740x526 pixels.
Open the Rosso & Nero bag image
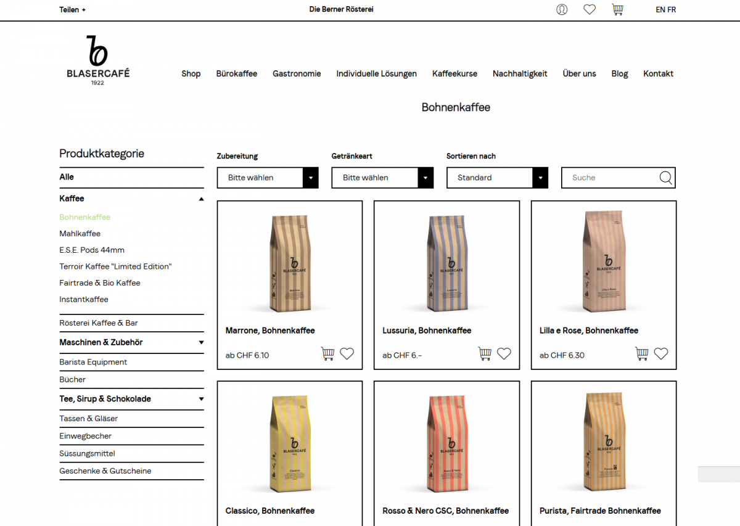[x=447, y=444]
